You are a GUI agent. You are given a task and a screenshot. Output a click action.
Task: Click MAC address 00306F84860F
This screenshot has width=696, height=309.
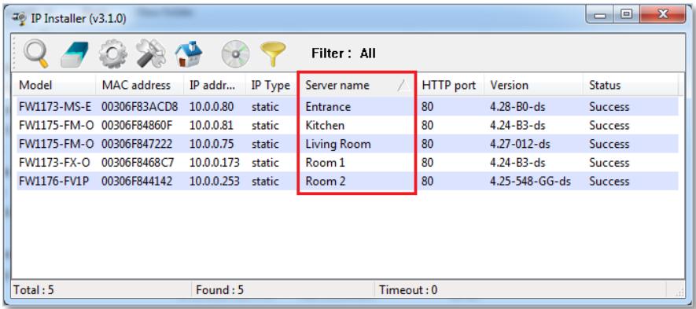pos(137,126)
